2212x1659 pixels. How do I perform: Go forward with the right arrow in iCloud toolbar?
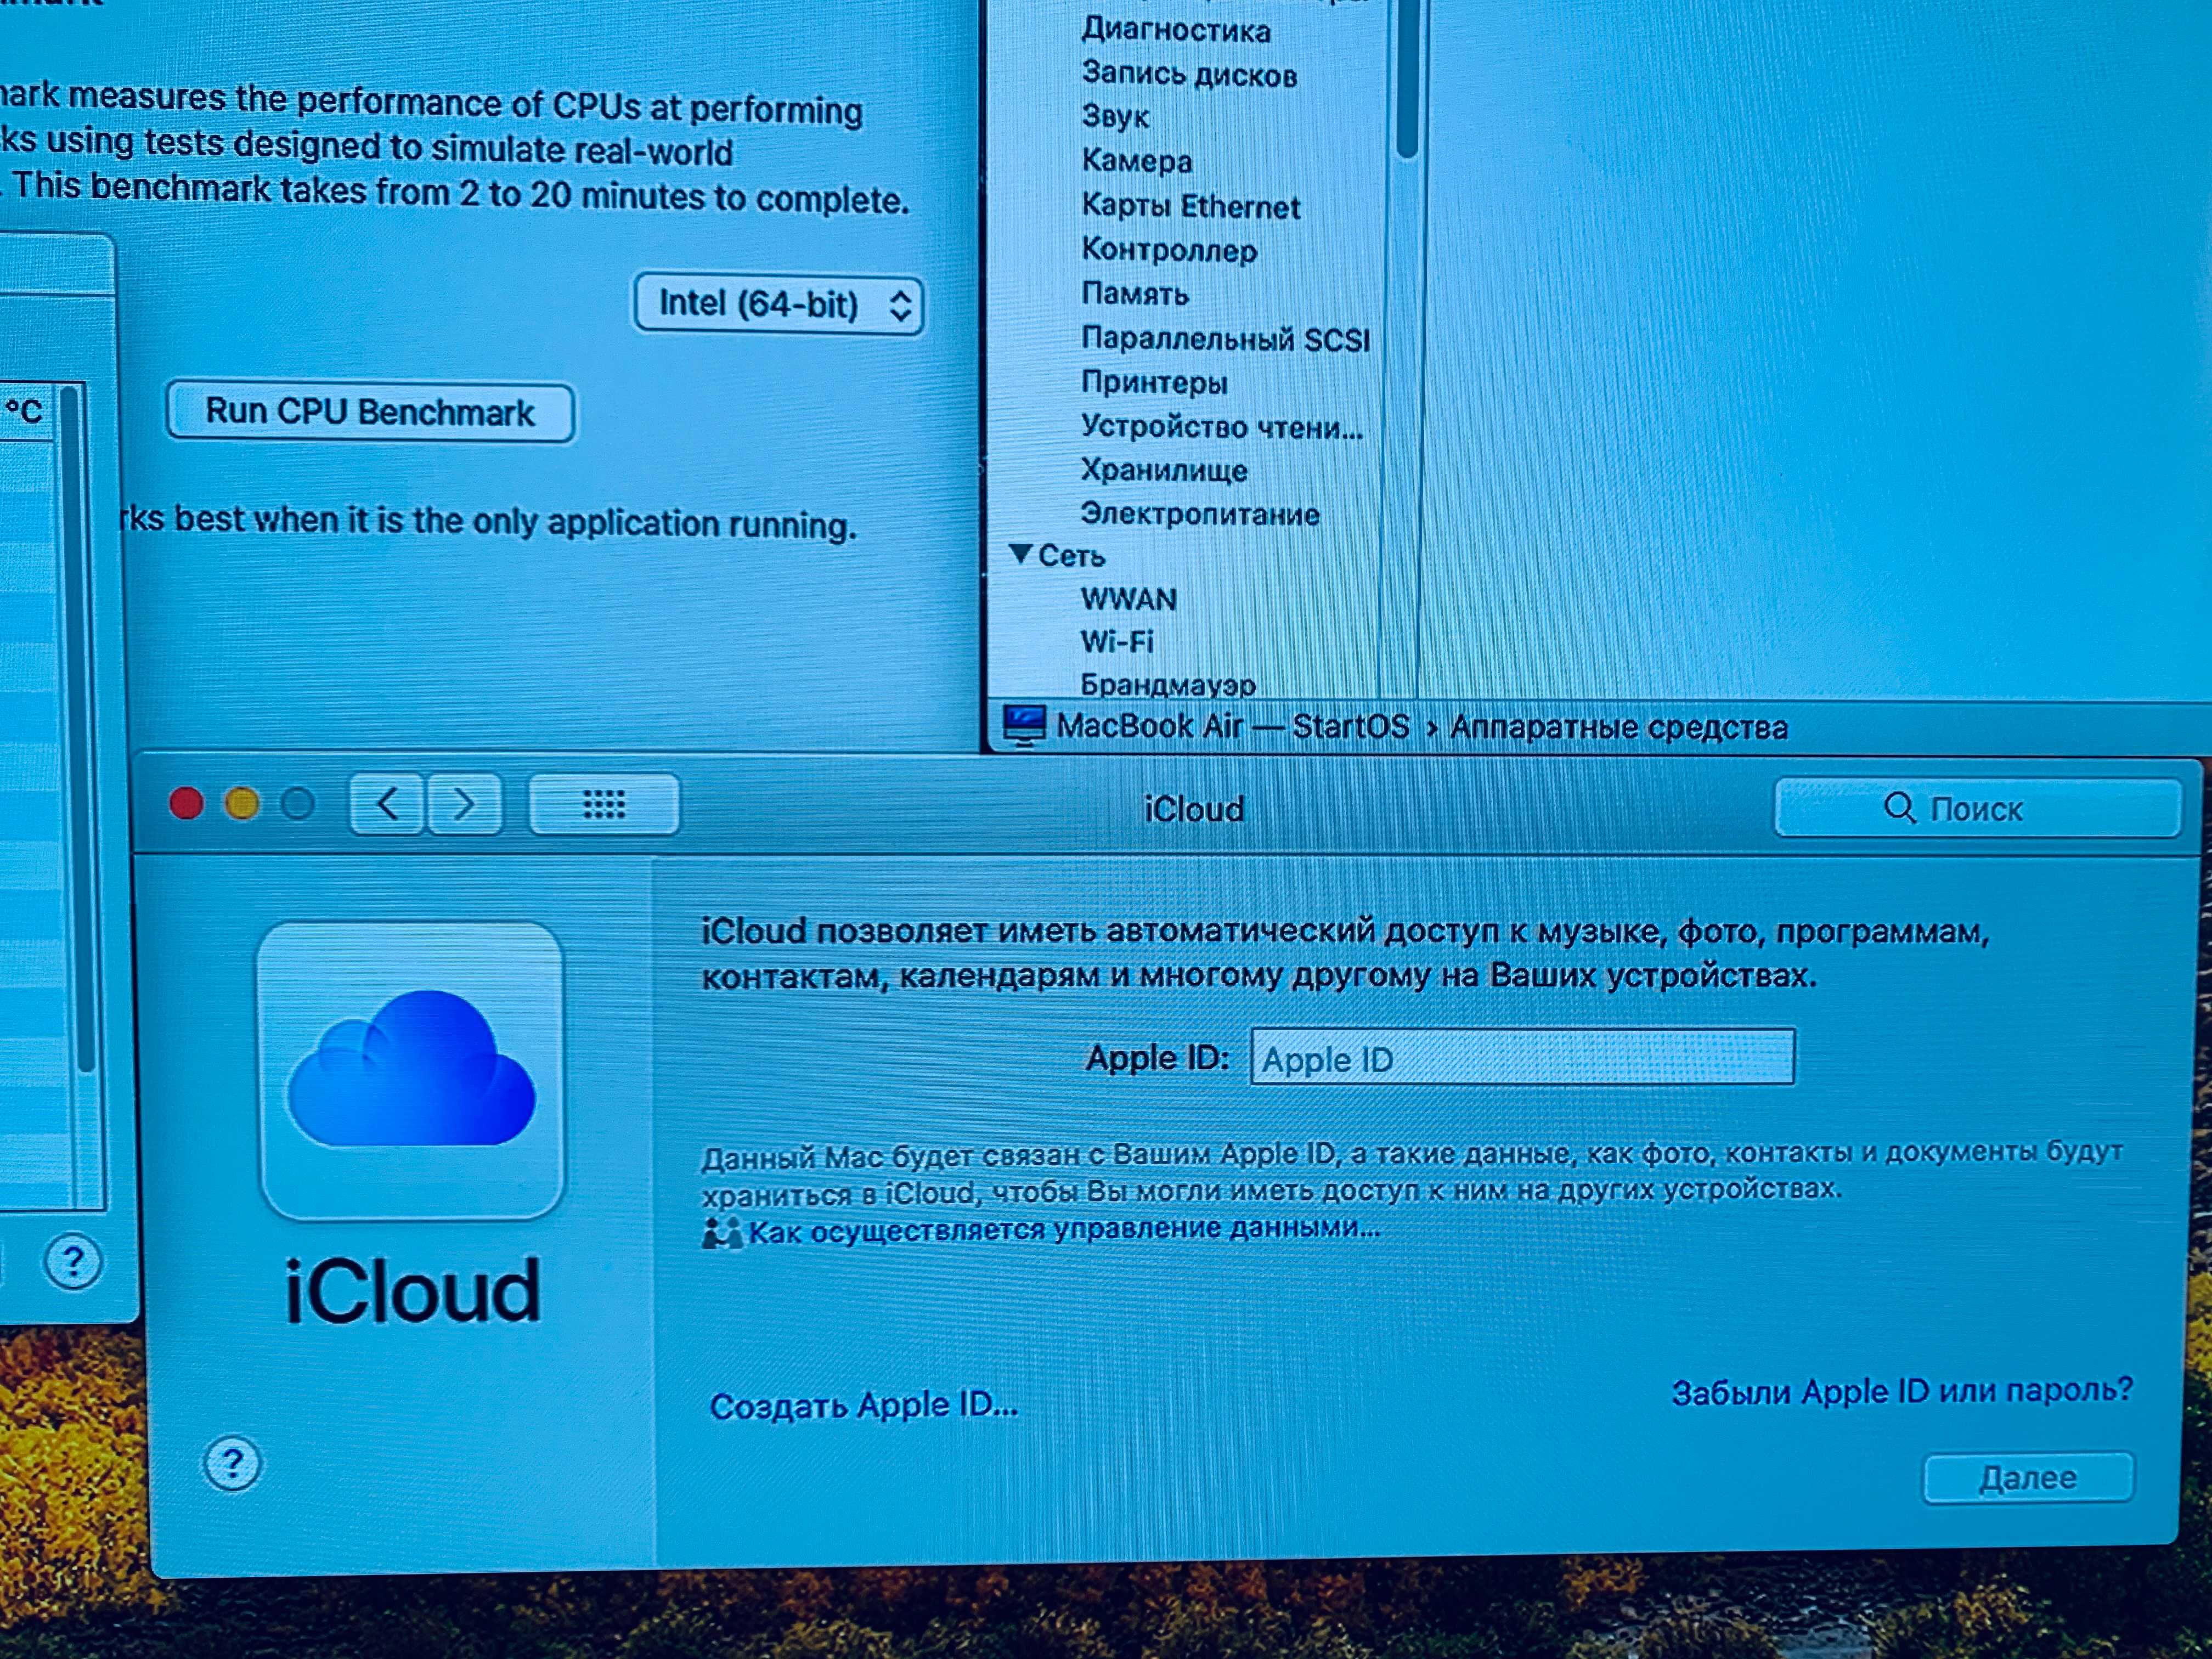pos(464,804)
